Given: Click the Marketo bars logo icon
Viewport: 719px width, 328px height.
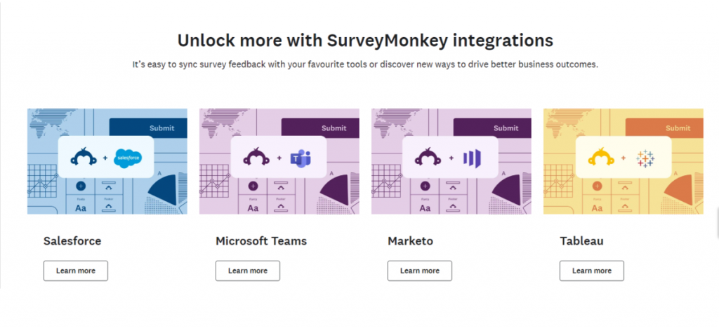Looking at the screenshot, I should (472, 158).
